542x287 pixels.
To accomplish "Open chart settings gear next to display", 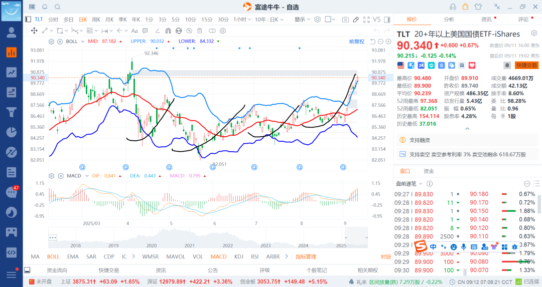I will tap(318, 20).
